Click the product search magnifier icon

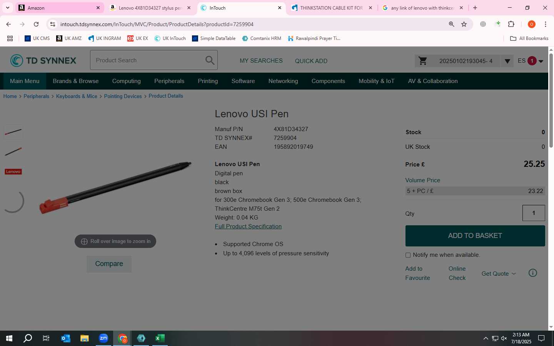point(210,60)
